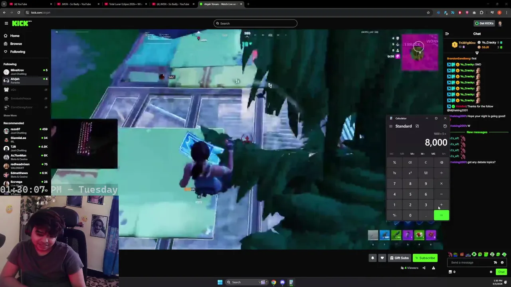The image size is (511, 287).
Task: Click Calculator M+ memory add
Action: click(x=412, y=154)
